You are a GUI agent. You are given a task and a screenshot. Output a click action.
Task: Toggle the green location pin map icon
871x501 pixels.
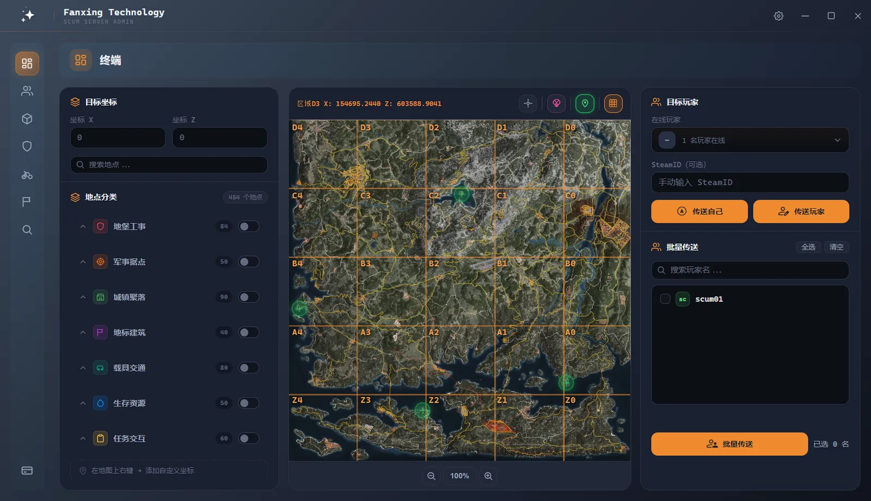coord(585,103)
